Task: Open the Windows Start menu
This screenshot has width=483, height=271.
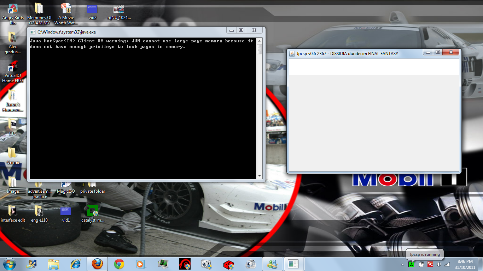Action: click(x=9, y=264)
